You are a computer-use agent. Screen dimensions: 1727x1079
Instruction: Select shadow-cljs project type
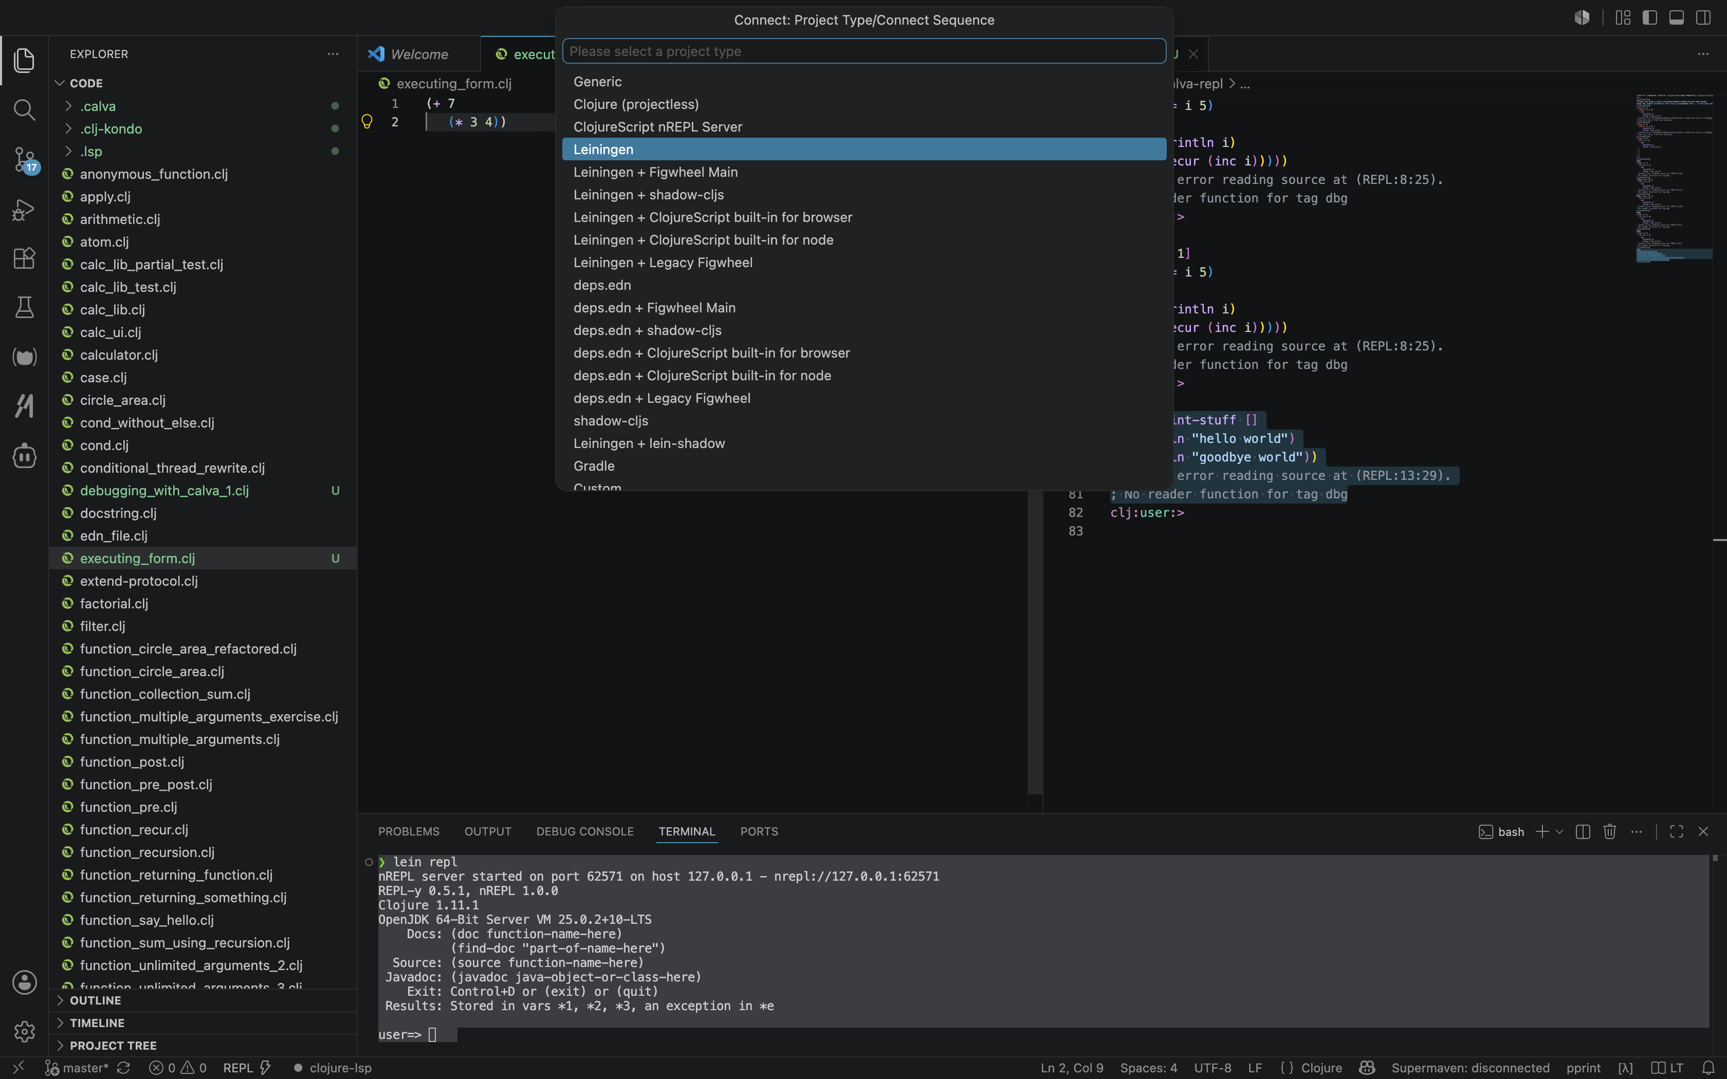click(x=863, y=420)
